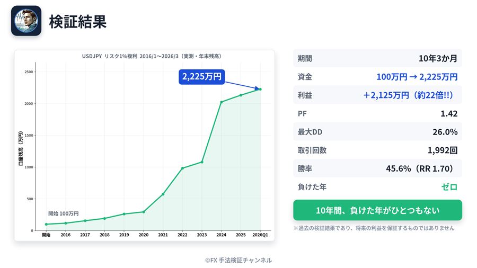Screen dimensions: 477x268
Task: Click the green ゼロ value
Action: coord(449,187)
